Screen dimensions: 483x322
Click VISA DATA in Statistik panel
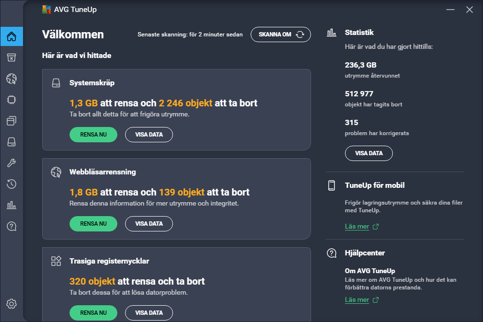tap(369, 153)
